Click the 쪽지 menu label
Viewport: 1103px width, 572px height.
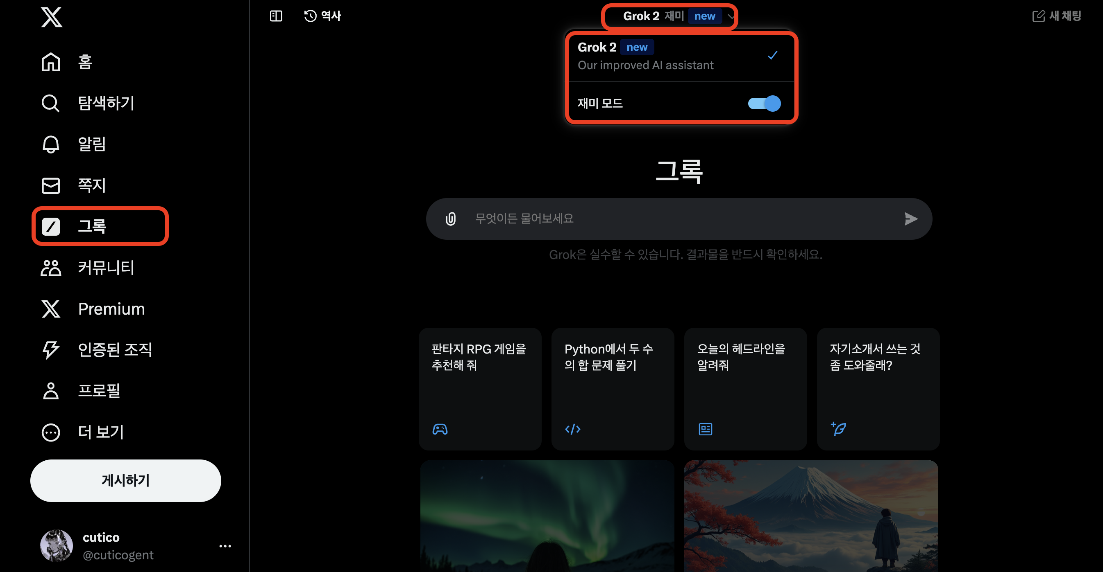92,185
